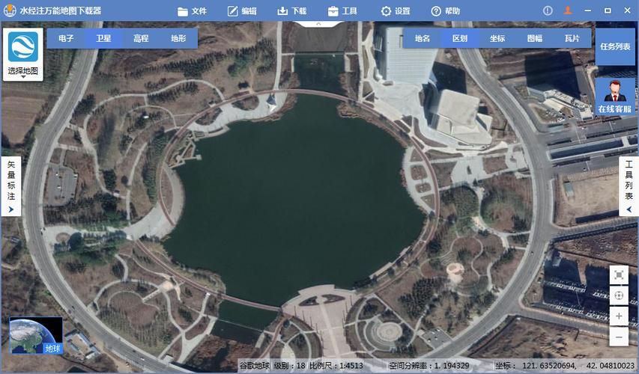Click the locate target icon

click(x=619, y=296)
